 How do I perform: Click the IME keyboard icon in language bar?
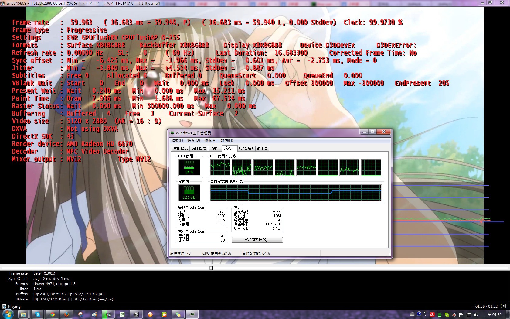coord(412,314)
